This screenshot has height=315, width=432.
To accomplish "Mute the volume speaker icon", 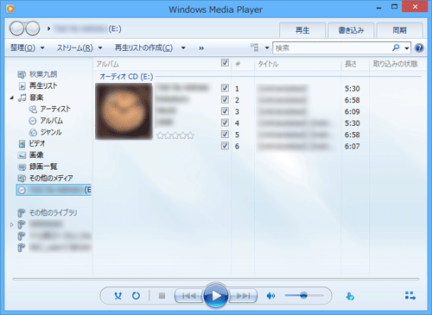I will 270,295.
